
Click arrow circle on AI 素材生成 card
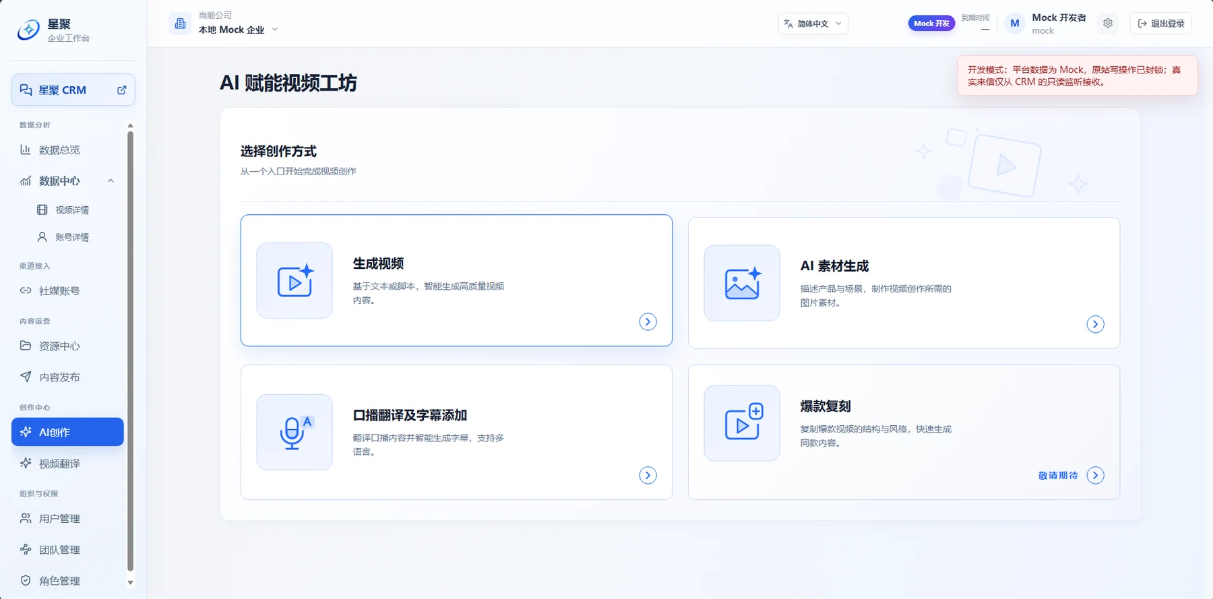click(x=1095, y=325)
